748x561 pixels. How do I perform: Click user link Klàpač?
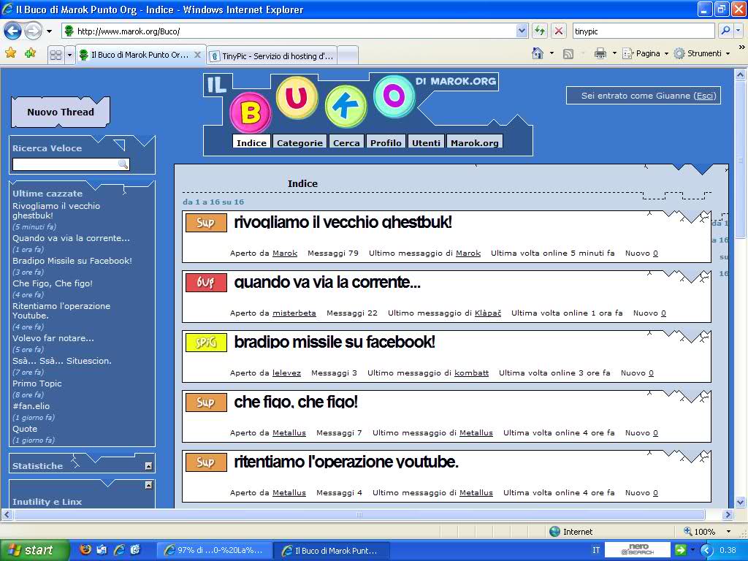click(488, 313)
